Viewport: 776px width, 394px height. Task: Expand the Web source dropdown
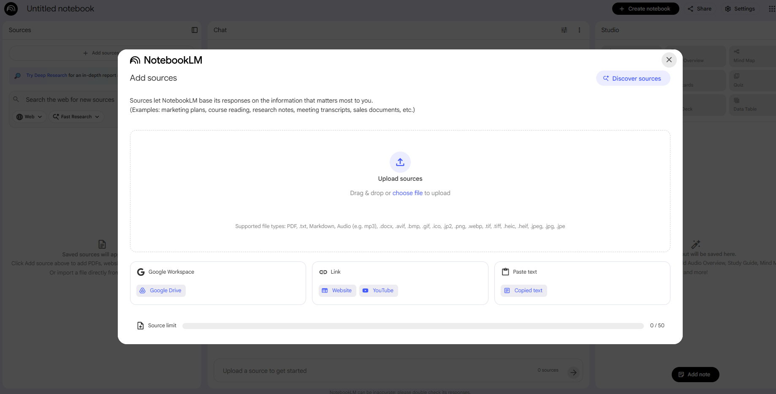(x=29, y=117)
